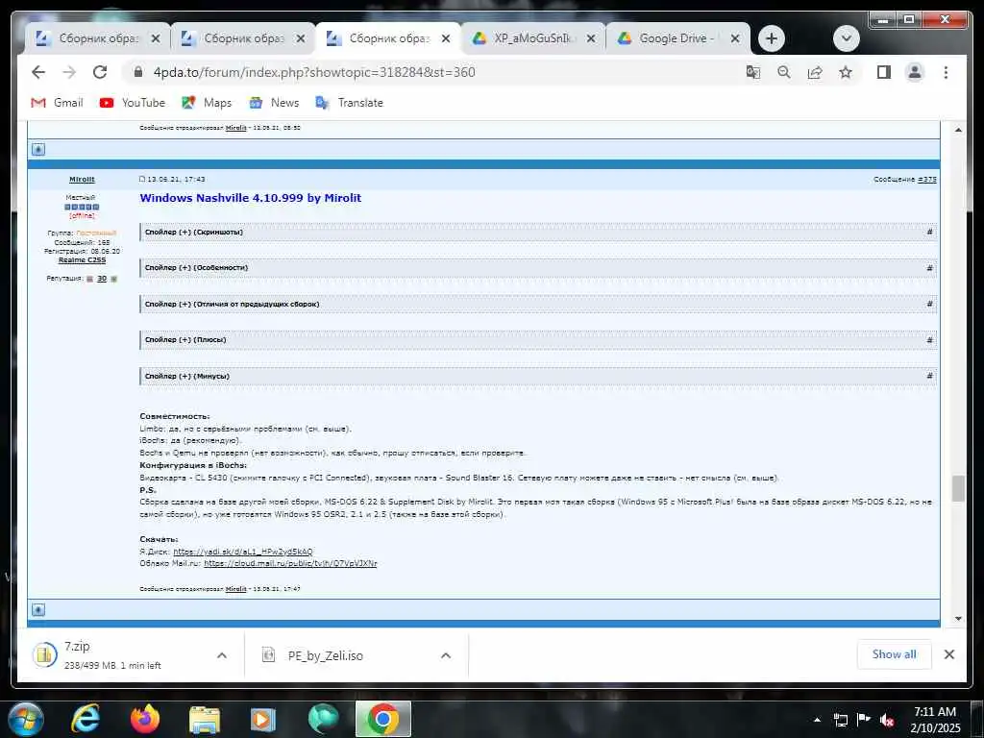Translate this page icon in address bar

[753, 72]
